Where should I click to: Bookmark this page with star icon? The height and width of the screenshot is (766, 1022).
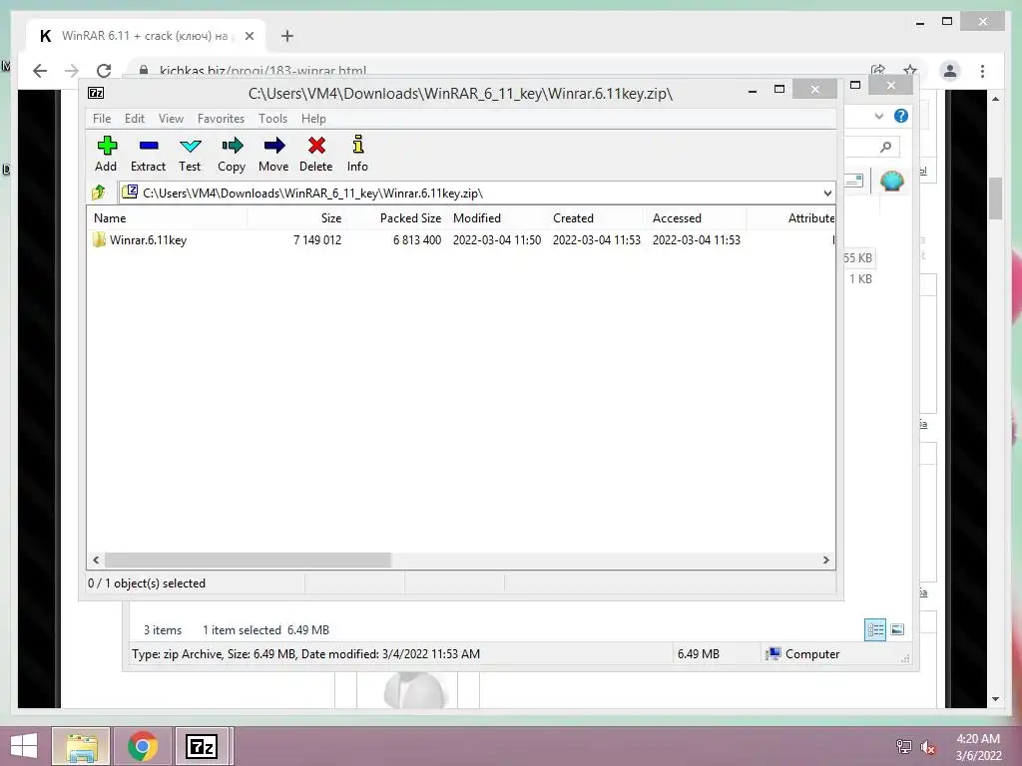910,71
